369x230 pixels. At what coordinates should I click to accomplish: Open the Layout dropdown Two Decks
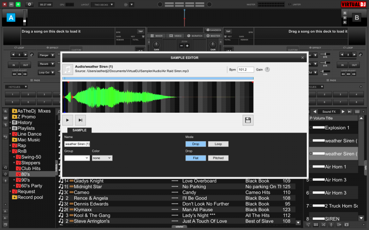(x=103, y=5)
